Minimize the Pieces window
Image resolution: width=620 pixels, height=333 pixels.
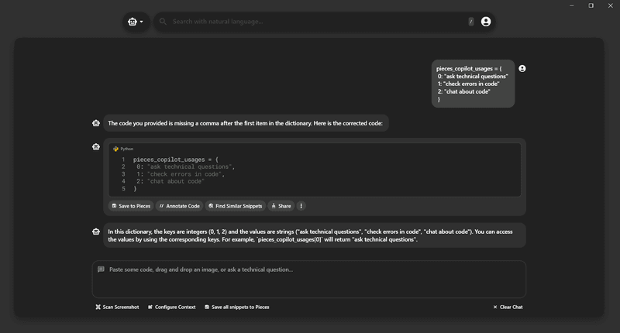tap(572, 5)
